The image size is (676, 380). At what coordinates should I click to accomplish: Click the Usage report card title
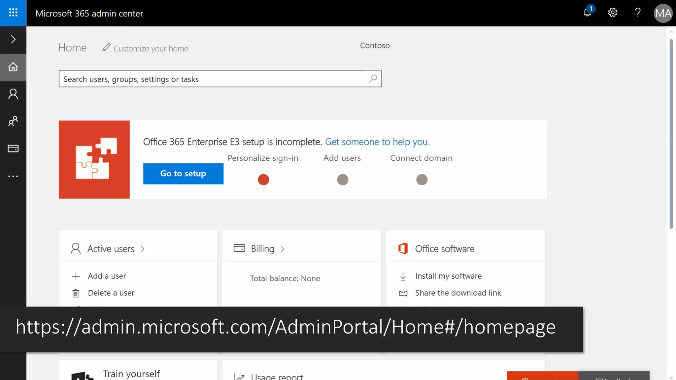277,376
